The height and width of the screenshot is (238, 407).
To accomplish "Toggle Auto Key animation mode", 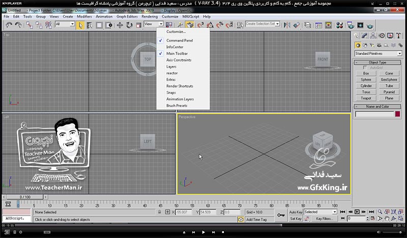I will 296,212.
